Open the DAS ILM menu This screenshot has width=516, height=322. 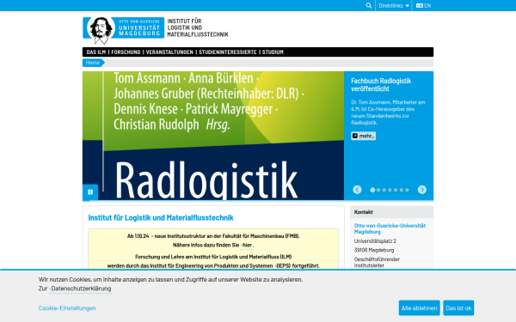tap(96, 52)
